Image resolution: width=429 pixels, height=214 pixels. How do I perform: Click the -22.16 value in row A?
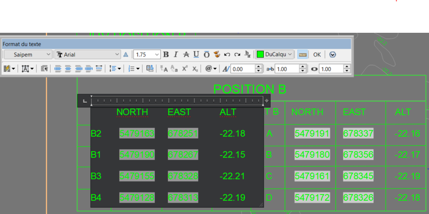tap(408, 133)
